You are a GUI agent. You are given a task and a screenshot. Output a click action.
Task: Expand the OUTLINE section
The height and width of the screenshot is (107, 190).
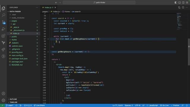[13, 99]
